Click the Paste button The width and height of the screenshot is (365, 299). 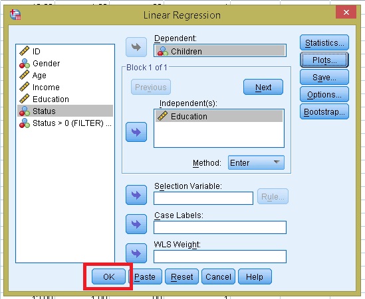[145, 276]
